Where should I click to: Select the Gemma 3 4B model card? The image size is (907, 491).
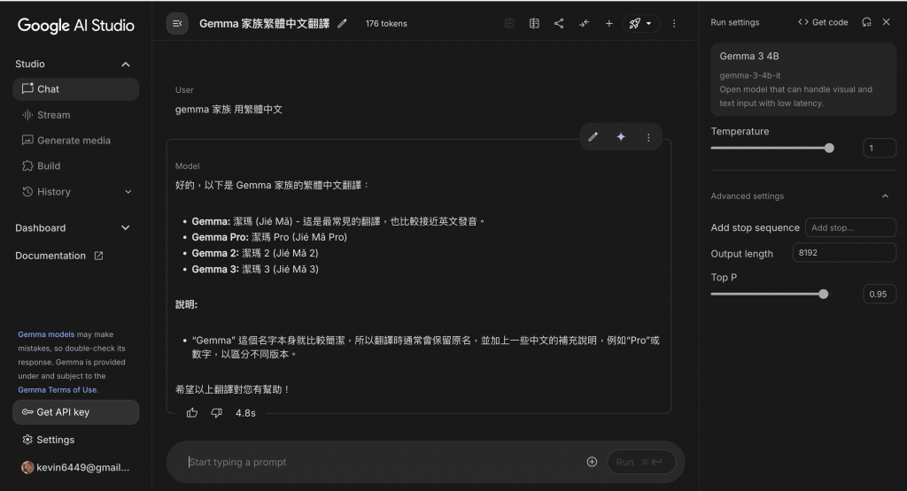[803, 79]
